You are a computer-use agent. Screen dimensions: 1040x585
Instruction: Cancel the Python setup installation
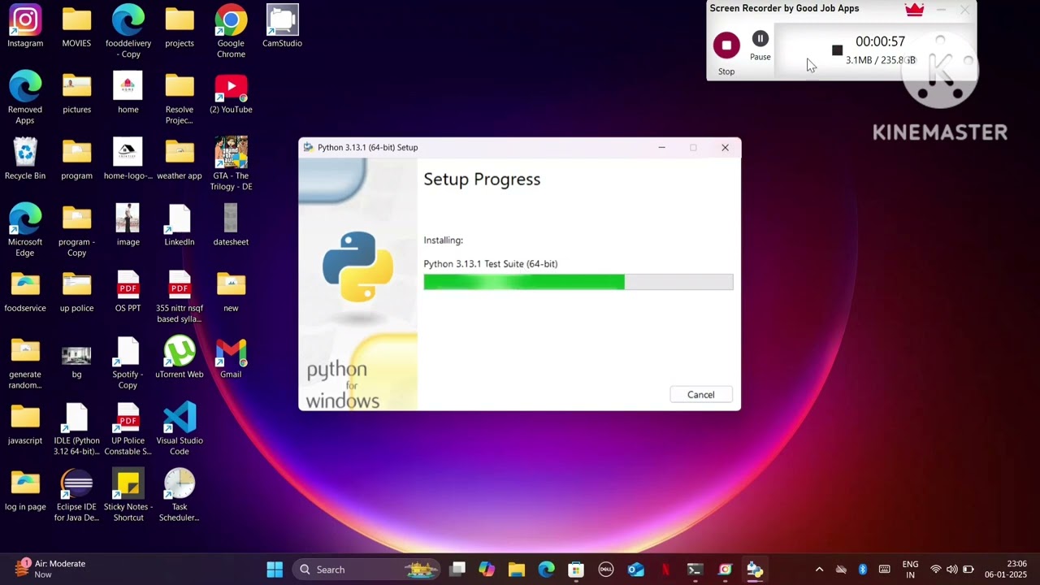(700, 395)
